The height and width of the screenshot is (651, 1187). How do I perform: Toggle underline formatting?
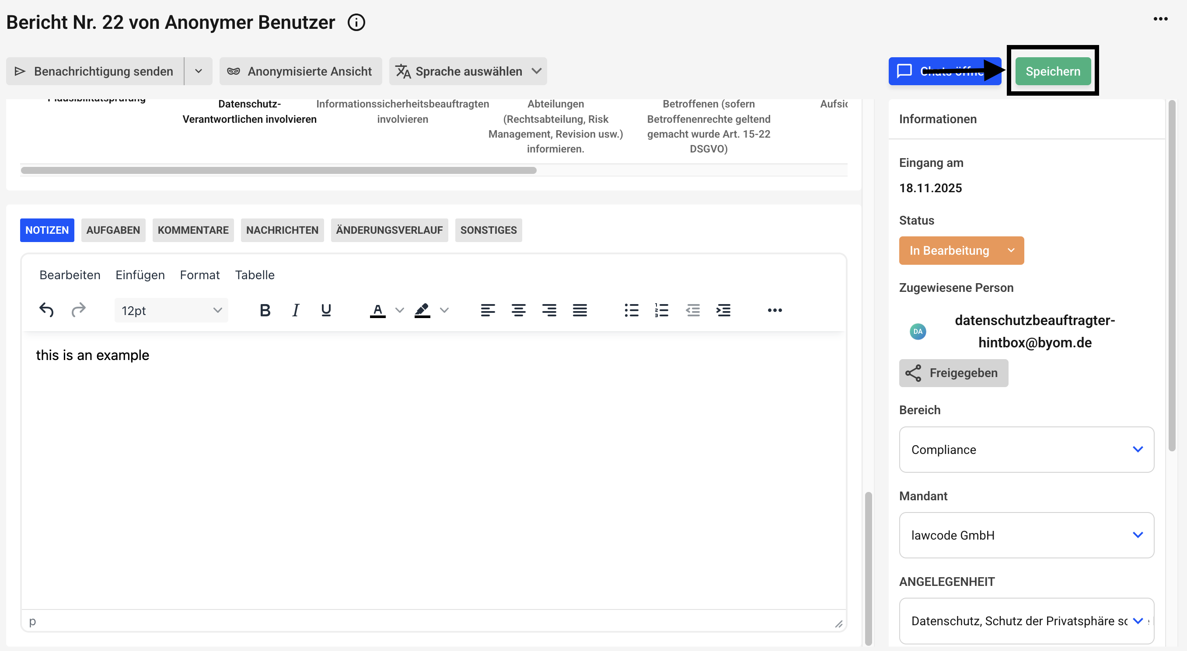(x=326, y=310)
